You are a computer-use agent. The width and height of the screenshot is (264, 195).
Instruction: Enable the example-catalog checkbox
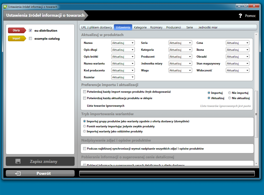[x=31, y=39]
